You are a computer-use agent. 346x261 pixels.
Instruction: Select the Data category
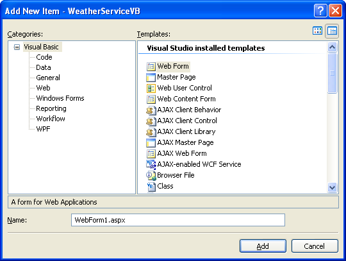[44, 67]
